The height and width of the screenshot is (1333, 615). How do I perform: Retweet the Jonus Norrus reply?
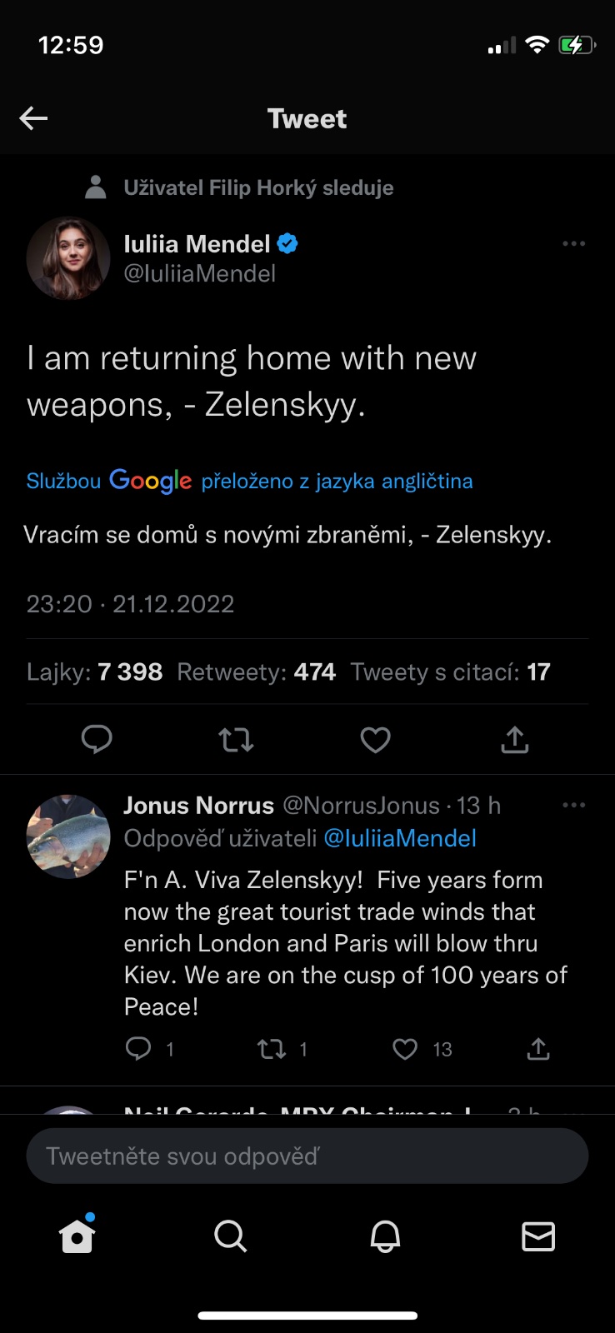pos(272,1049)
